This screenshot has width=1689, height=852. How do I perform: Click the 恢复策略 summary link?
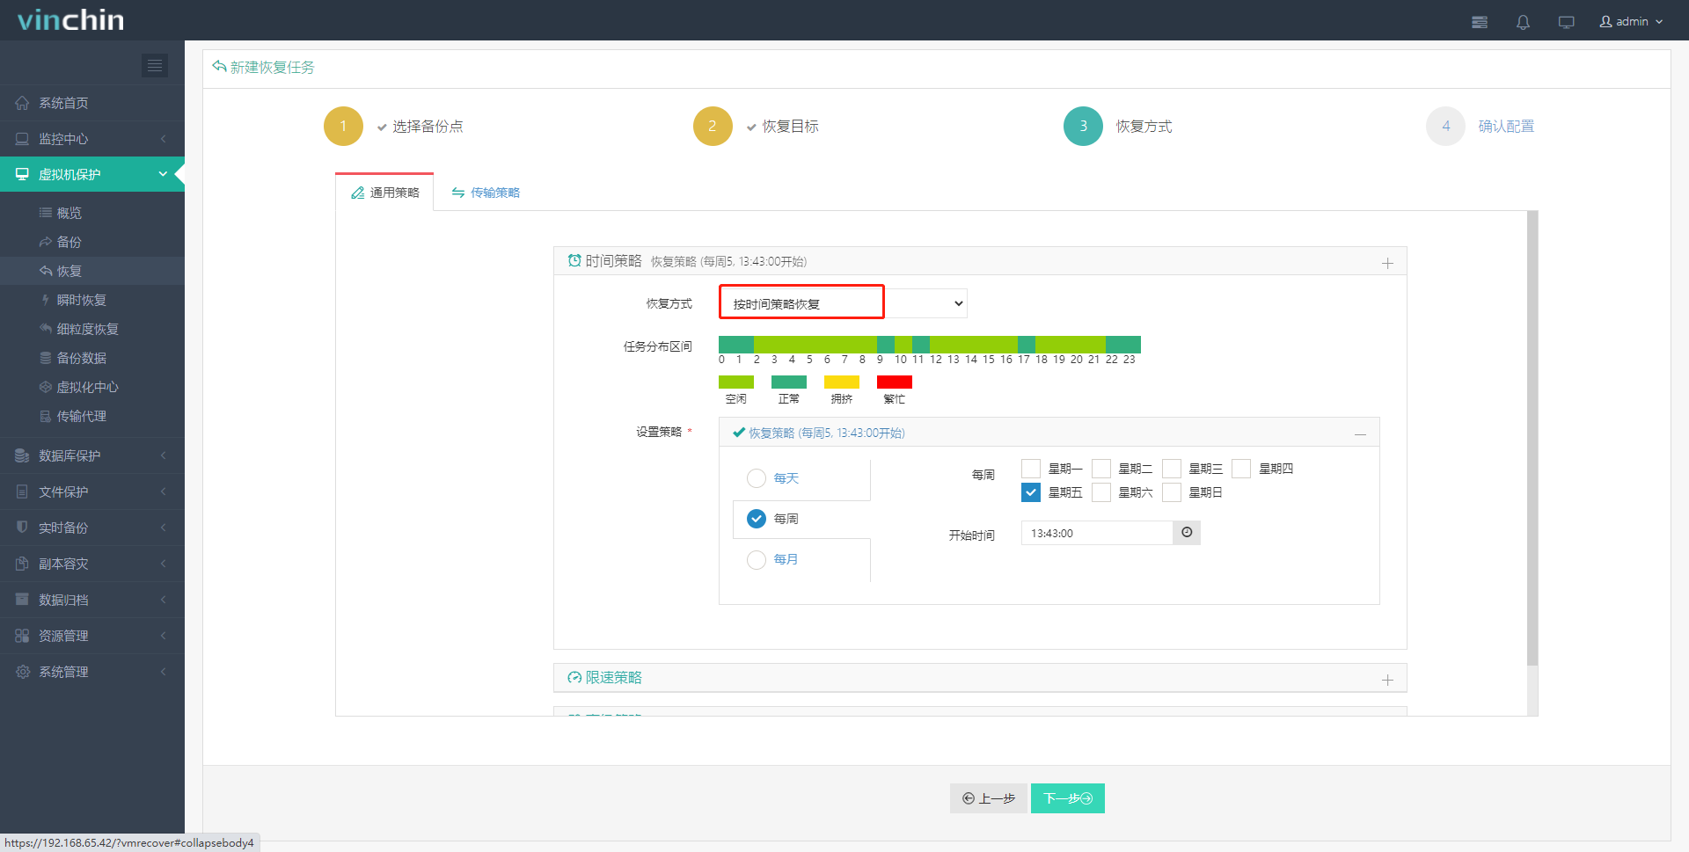coord(826,433)
